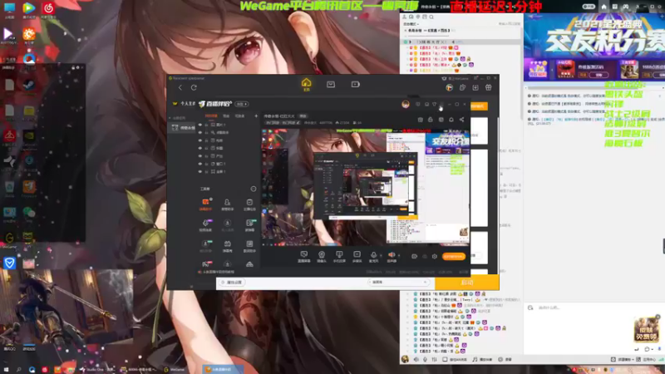Expand the channel tree node in voice app
The width and height of the screenshot is (665, 374).
[406, 31]
